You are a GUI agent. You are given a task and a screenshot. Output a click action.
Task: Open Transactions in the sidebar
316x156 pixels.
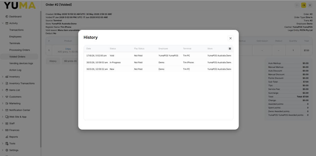tap(16, 30)
